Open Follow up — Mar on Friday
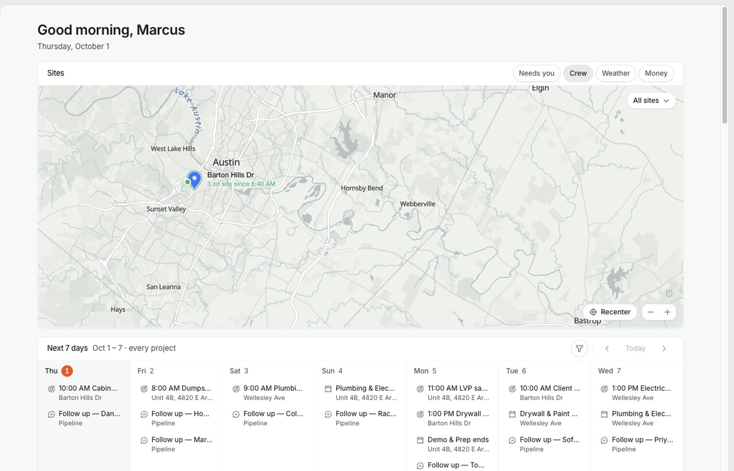The image size is (734, 471). coord(176,444)
